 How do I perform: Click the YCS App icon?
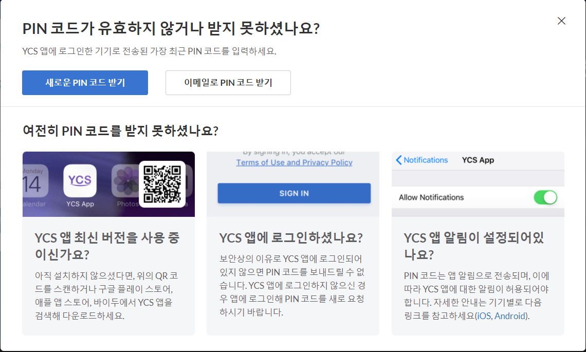click(80, 181)
